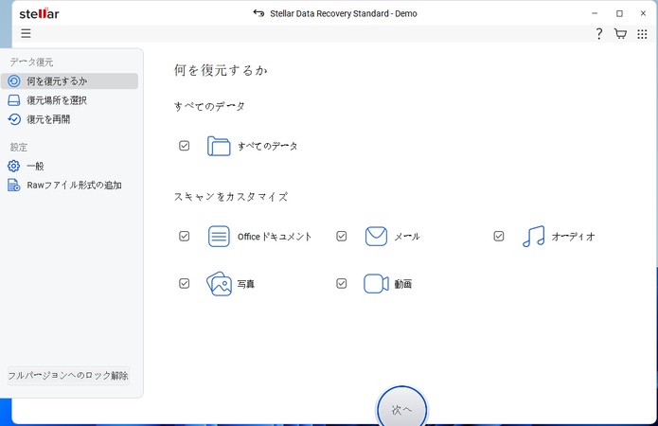Click the help question mark icon
The image size is (658, 426).
pos(598,34)
